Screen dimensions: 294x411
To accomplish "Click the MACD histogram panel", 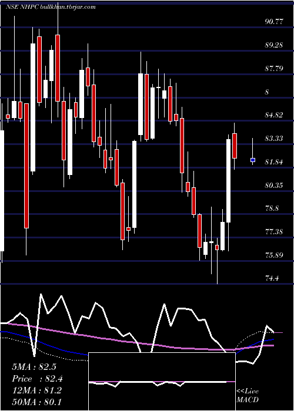I will (162, 382).
